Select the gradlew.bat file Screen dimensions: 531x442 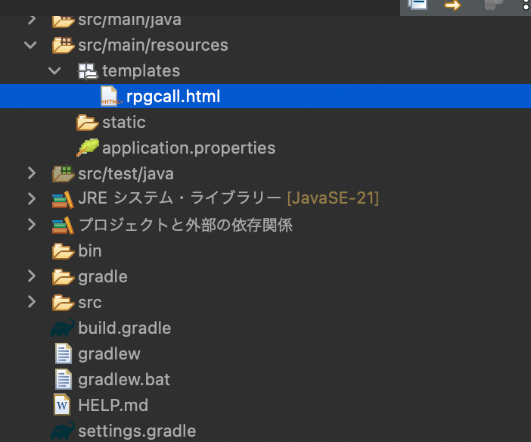coord(124,379)
